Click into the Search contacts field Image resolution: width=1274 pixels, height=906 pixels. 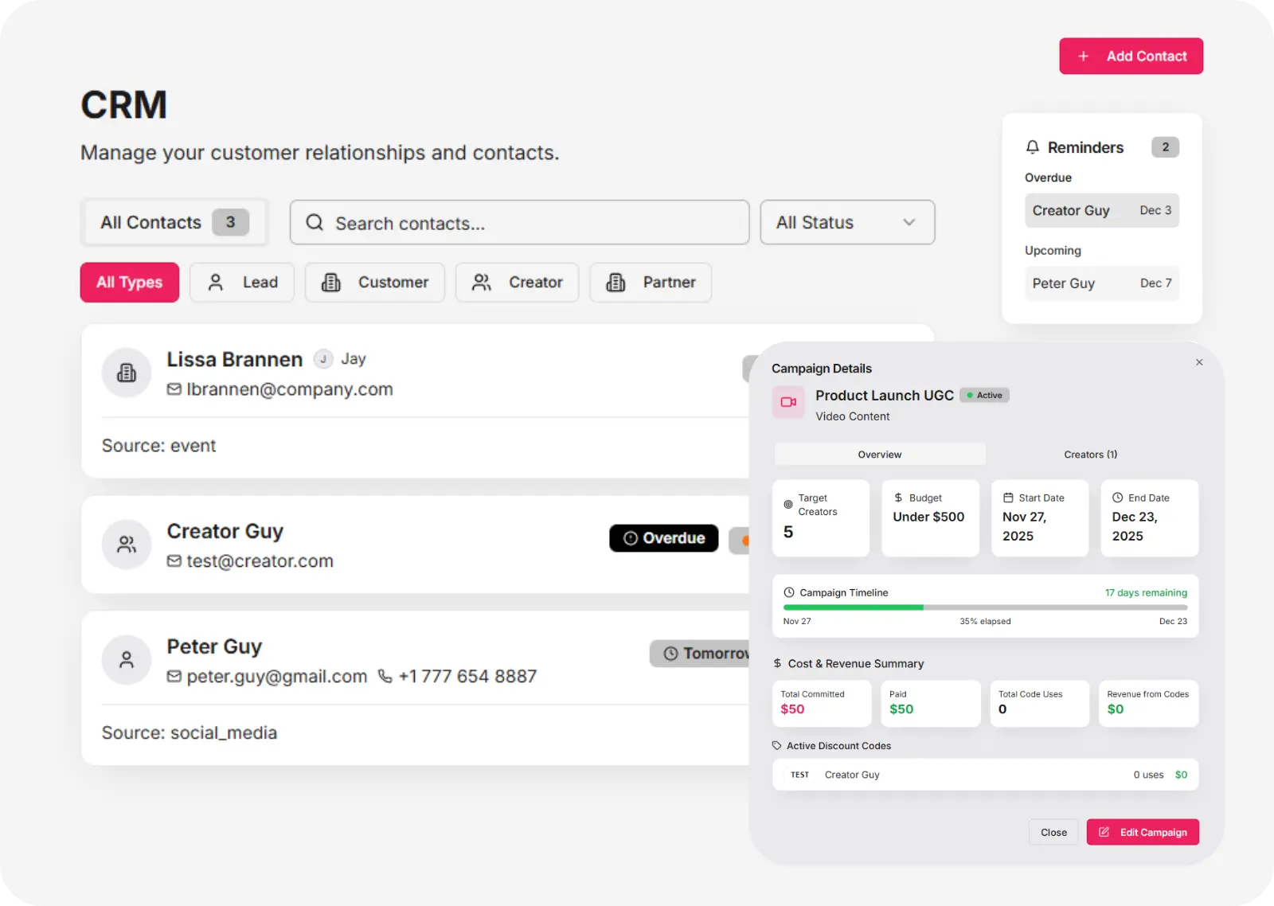[533, 223]
